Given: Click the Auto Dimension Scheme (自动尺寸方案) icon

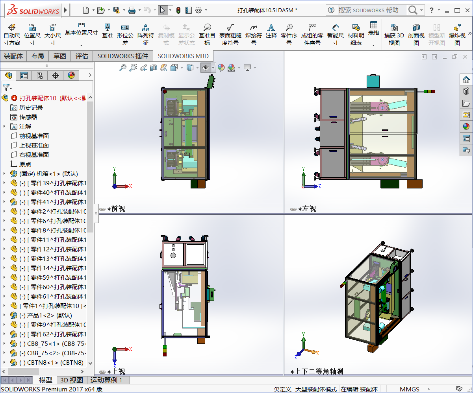Looking at the screenshot, I should tap(11, 34).
